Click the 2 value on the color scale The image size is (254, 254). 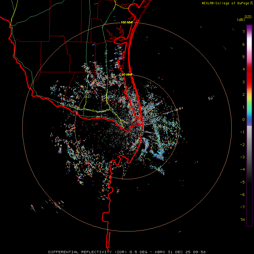[244, 95]
